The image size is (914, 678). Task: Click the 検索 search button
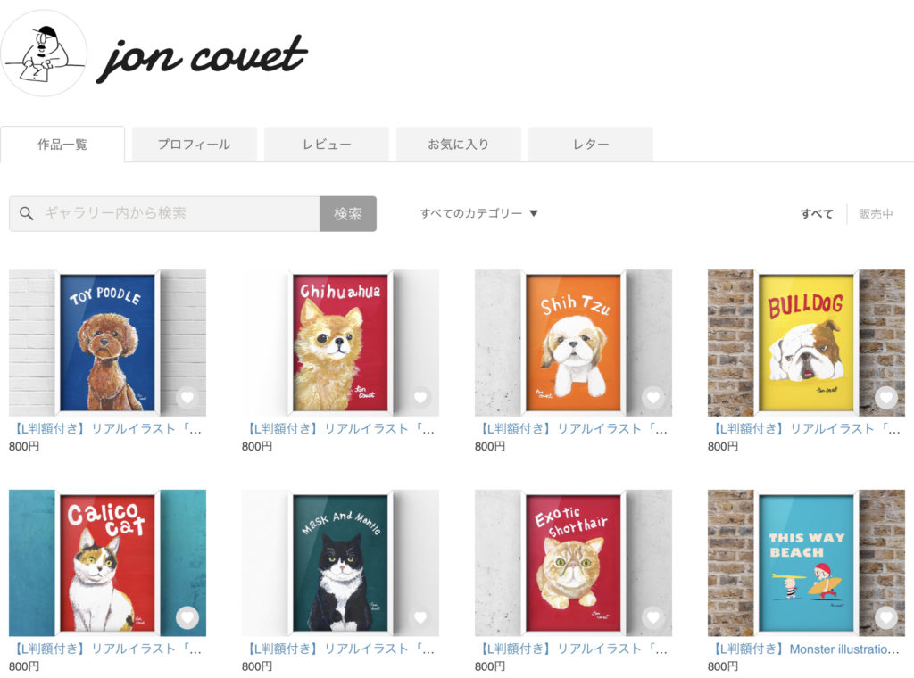tap(347, 214)
